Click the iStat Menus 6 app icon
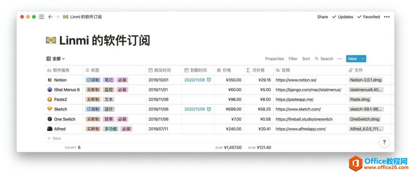 click(50, 90)
